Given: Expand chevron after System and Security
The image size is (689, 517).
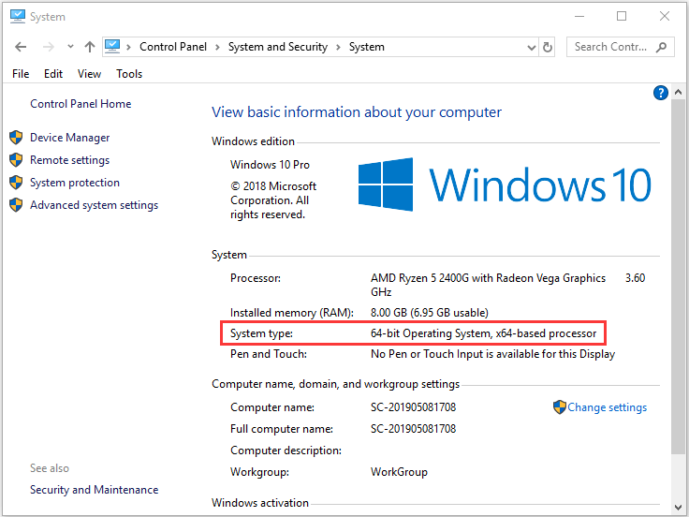Looking at the screenshot, I should 338,47.
